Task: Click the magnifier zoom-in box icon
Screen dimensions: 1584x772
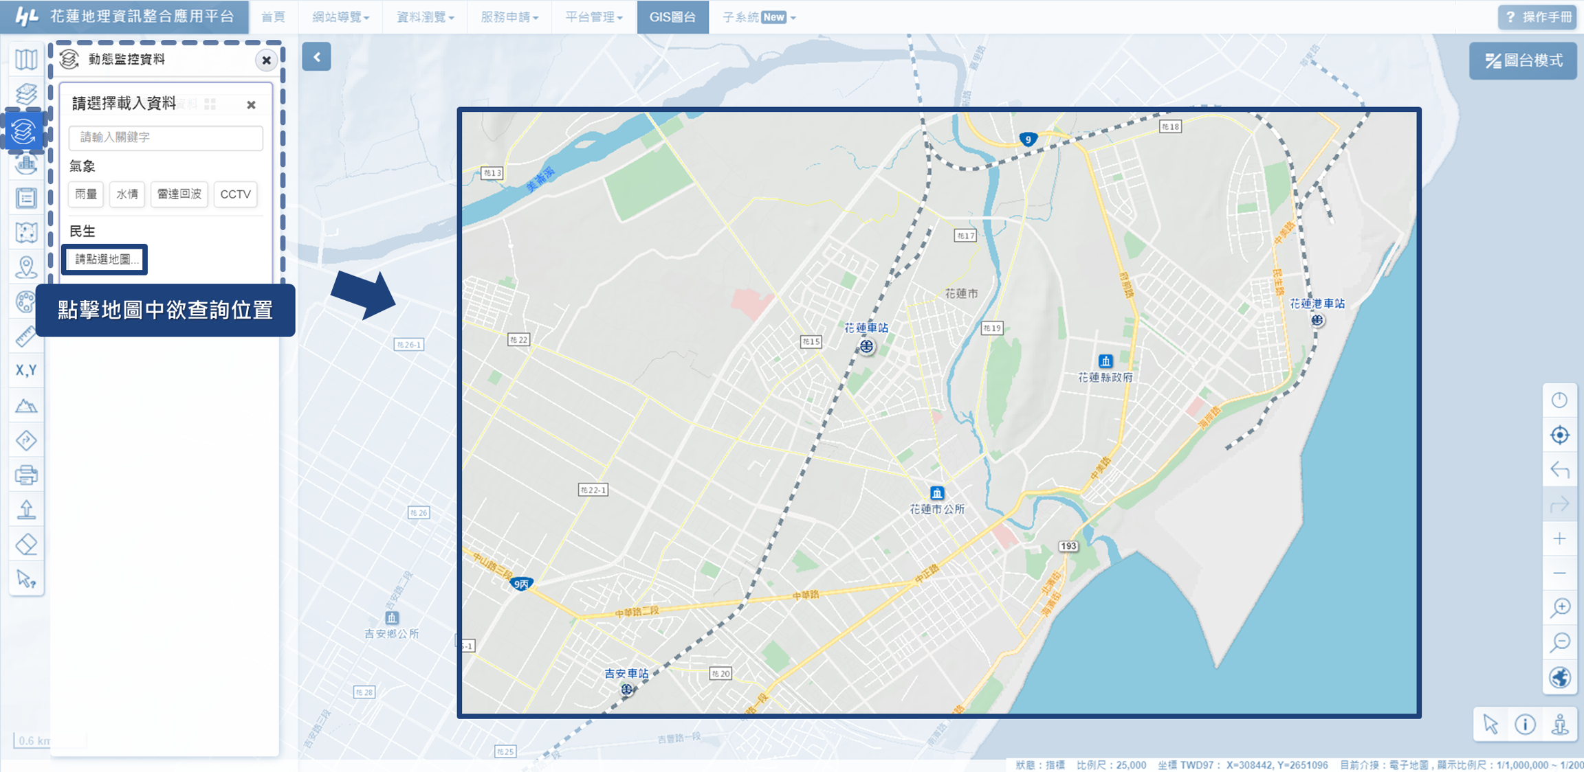Action: click(1559, 607)
